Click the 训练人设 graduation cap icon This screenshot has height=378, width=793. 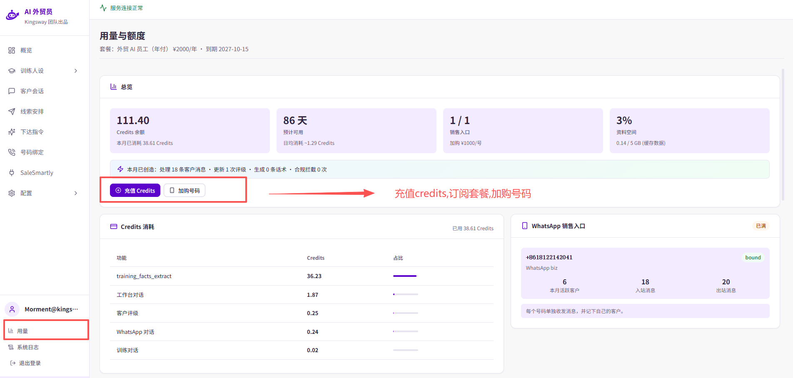[x=12, y=71]
